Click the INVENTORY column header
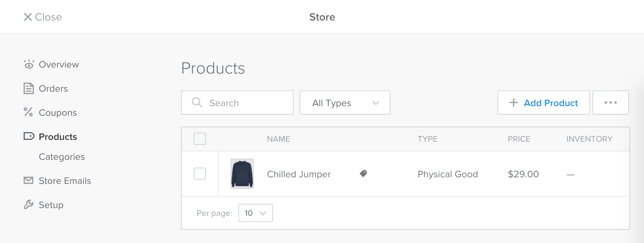 click(x=589, y=139)
